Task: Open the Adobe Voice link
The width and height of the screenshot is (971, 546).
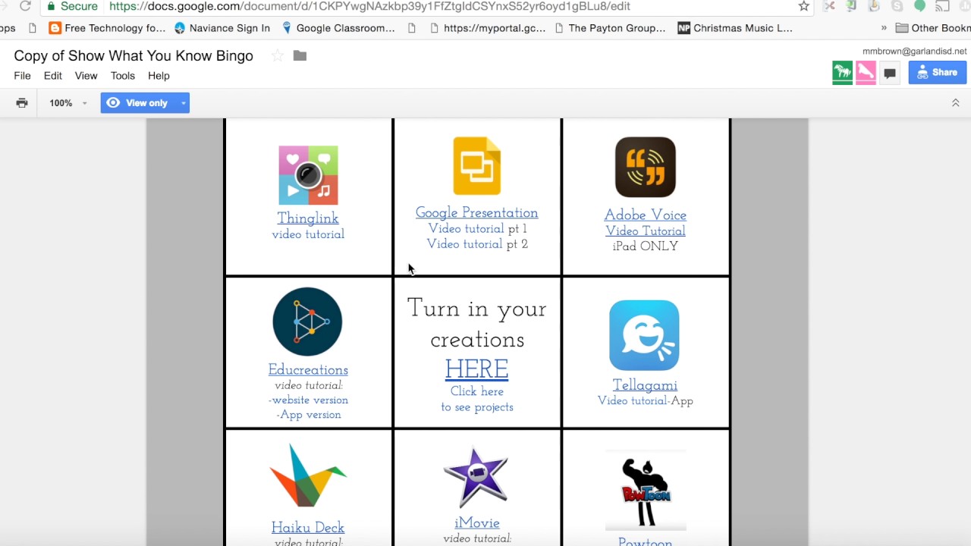Action: click(646, 215)
